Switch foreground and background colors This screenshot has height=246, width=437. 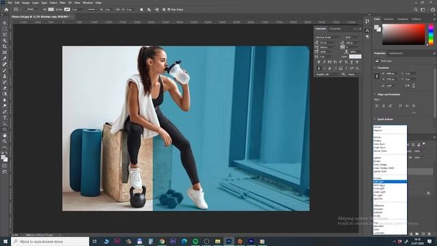click(x=7, y=153)
